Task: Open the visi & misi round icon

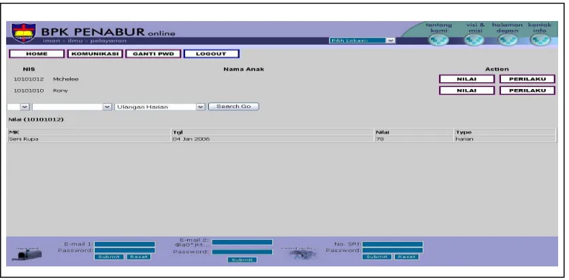Action: 474,39
